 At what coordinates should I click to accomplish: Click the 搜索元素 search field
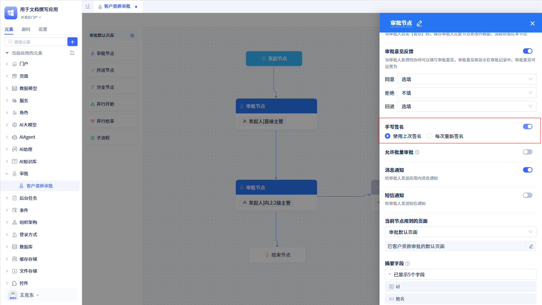point(35,42)
